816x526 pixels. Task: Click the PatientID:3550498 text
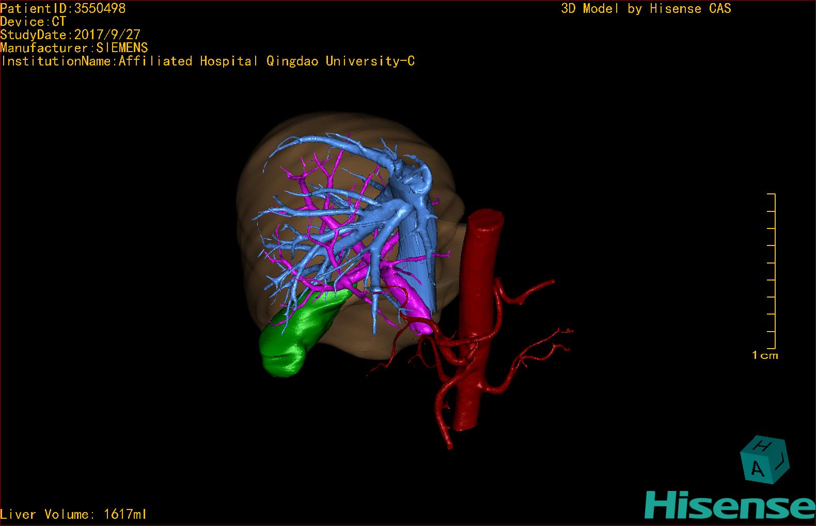click(63, 8)
